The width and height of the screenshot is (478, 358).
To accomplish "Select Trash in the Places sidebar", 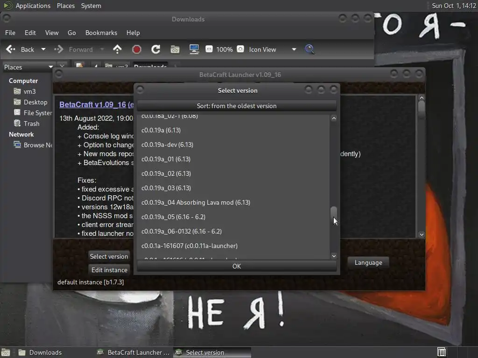I will coord(27,123).
